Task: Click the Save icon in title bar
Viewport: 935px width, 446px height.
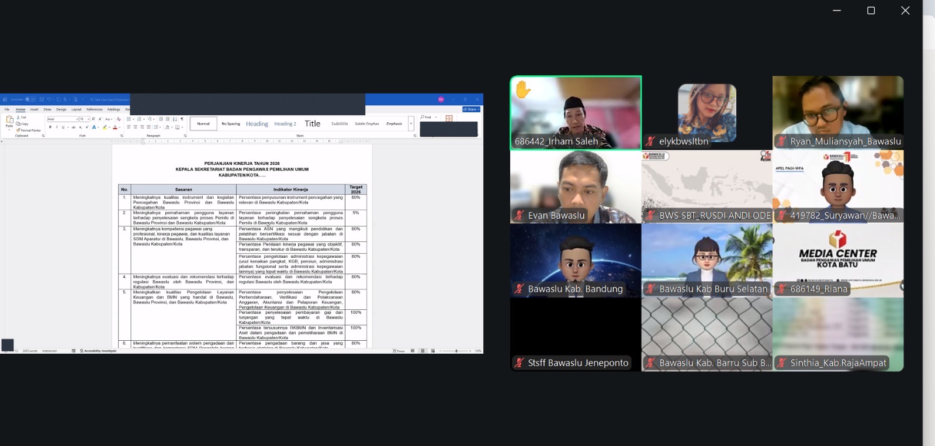Action: pyautogui.click(x=40, y=99)
